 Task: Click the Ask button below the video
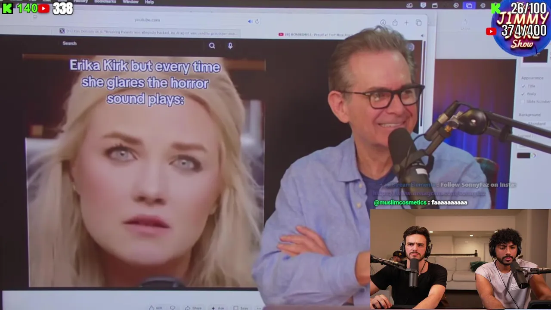(x=218, y=308)
